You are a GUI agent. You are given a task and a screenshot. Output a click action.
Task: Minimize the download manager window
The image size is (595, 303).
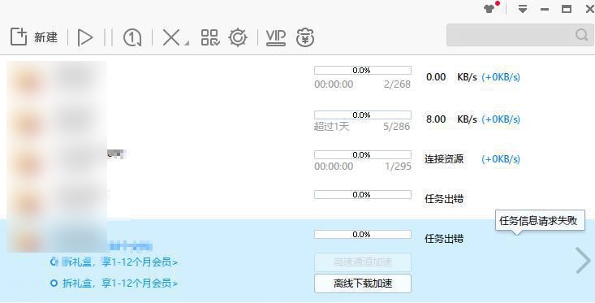pyautogui.click(x=545, y=9)
